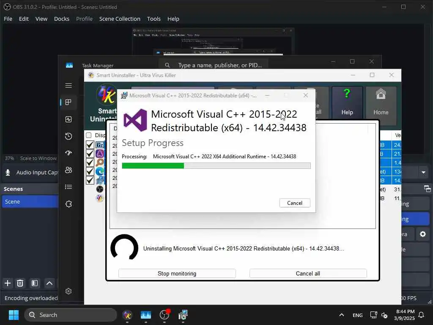This screenshot has width=433, height=325.
Task: Click the Setup Progress heading
Action: [152, 143]
